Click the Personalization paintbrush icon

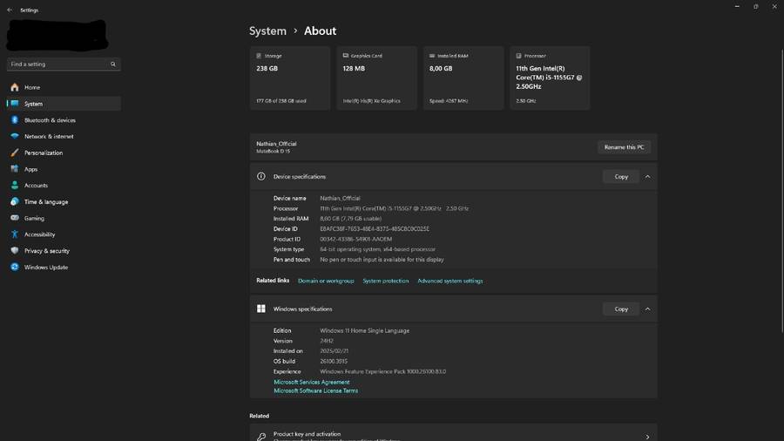(15, 153)
